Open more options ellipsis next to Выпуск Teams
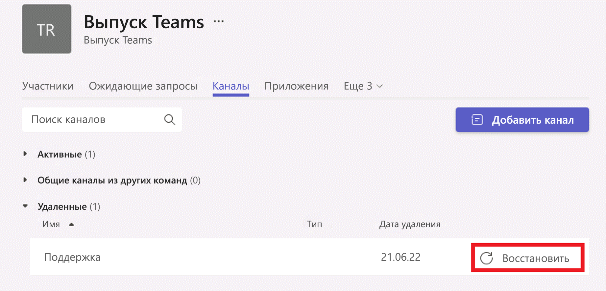Image resolution: width=606 pixels, height=291 pixels. click(x=219, y=21)
